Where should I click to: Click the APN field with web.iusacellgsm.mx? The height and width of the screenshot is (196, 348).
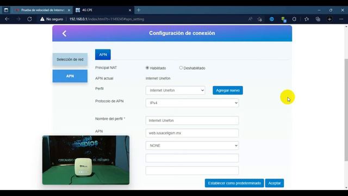tap(192, 133)
